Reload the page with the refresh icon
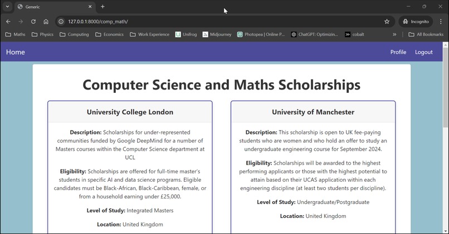Viewport: 449px width, 234px height. coord(33,22)
